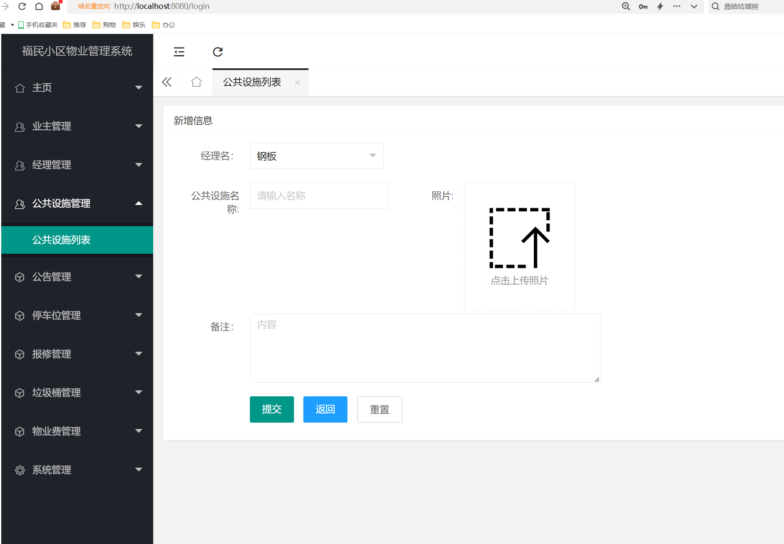784x544 pixels.
Task: Click the green 提交 button
Action: pyautogui.click(x=272, y=409)
